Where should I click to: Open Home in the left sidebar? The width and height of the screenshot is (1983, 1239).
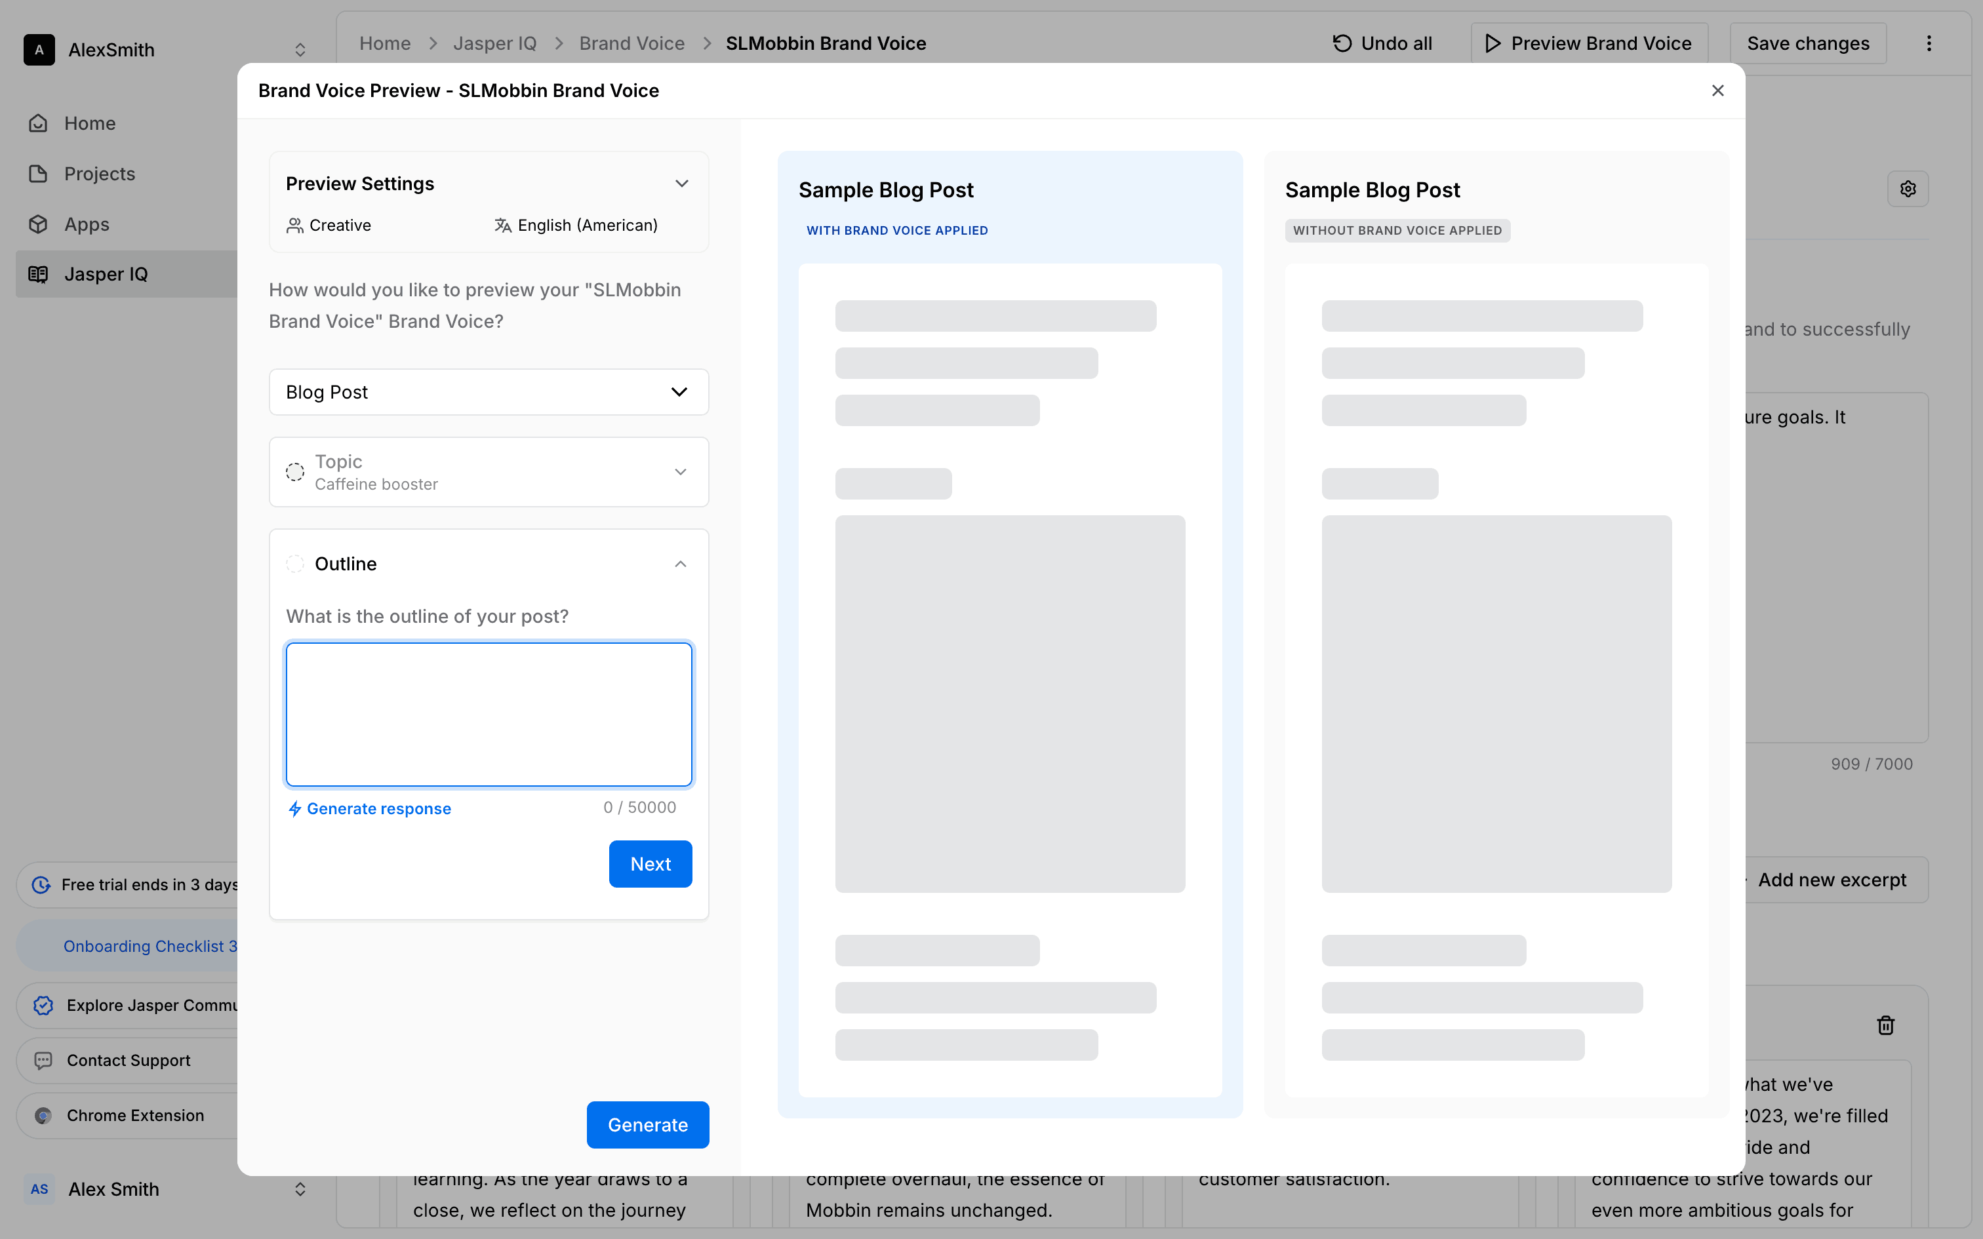pyautogui.click(x=89, y=123)
